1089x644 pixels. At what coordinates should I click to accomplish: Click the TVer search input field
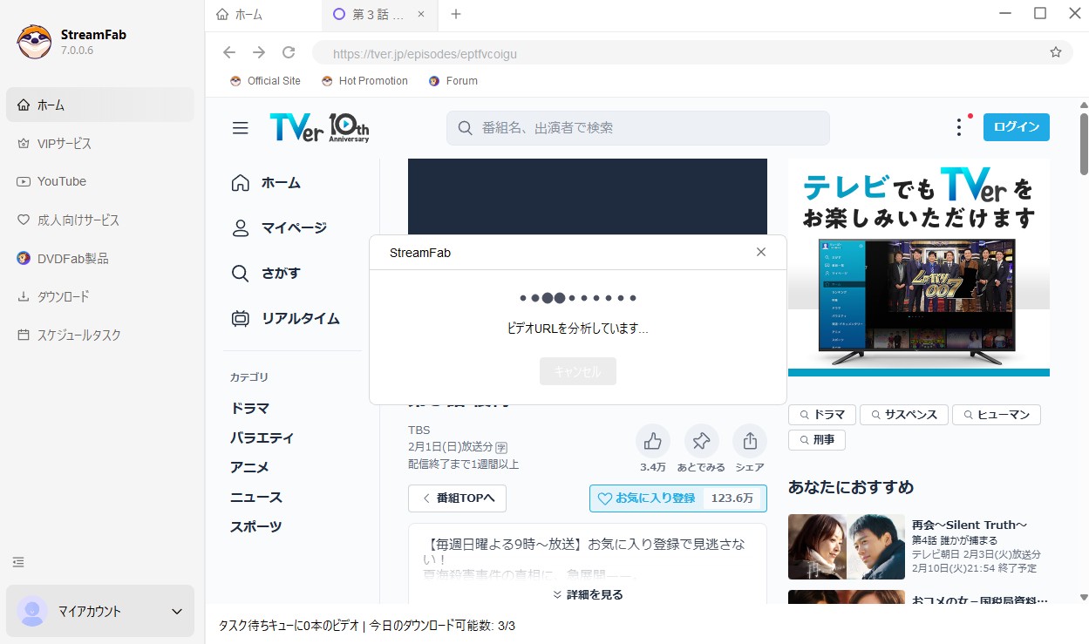pyautogui.click(x=637, y=127)
